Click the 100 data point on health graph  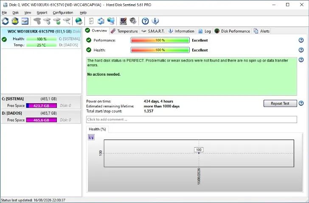point(199,153)
